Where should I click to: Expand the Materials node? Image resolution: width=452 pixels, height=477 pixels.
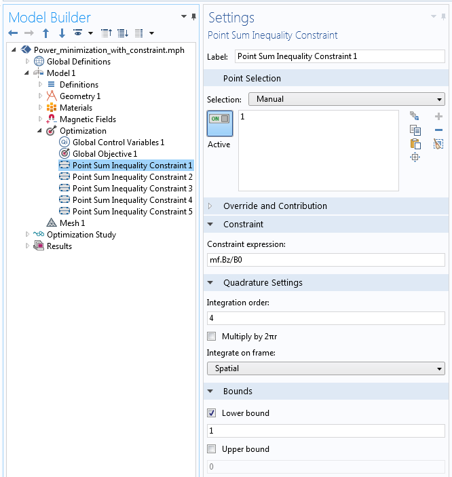40,107
